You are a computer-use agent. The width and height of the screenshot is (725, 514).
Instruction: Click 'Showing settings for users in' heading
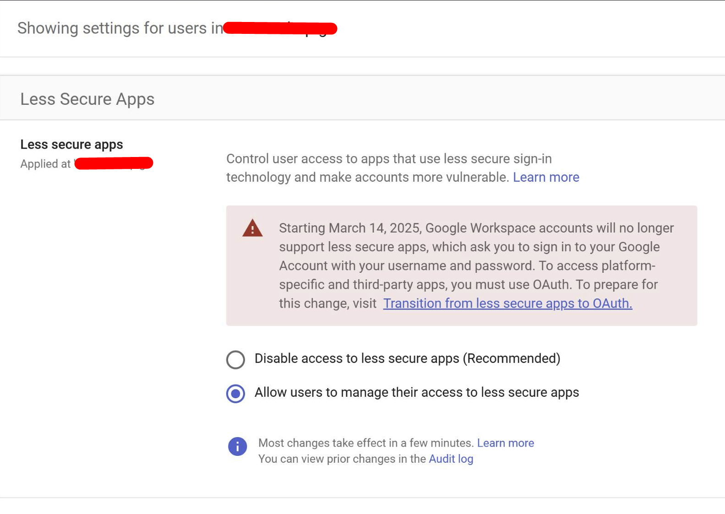point(120,28)
